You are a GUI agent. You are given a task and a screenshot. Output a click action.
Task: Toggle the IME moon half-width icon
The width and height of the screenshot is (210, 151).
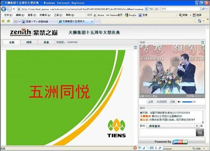click(x=143, y=148)
